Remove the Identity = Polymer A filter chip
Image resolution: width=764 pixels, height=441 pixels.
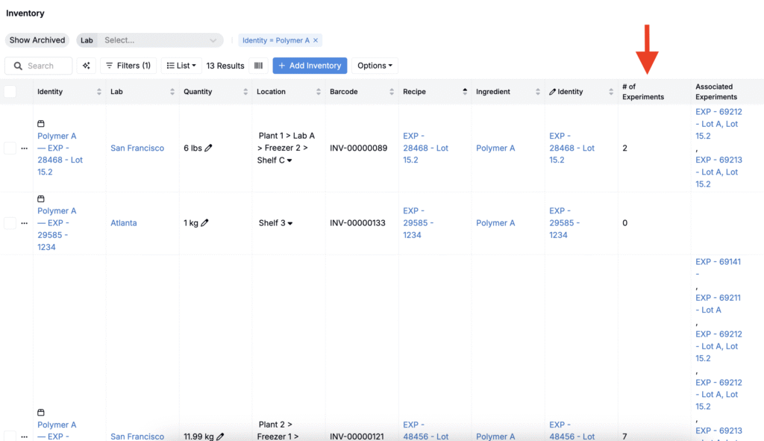click(316, 40)
